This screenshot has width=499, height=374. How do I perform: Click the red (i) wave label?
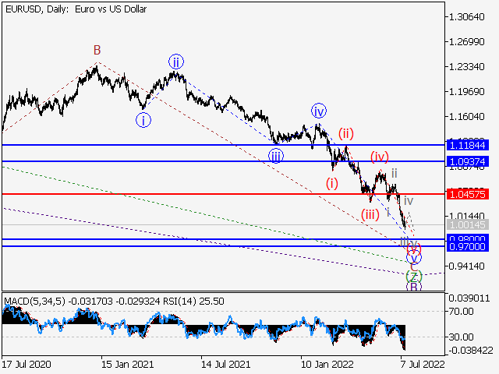coord(332,184)
